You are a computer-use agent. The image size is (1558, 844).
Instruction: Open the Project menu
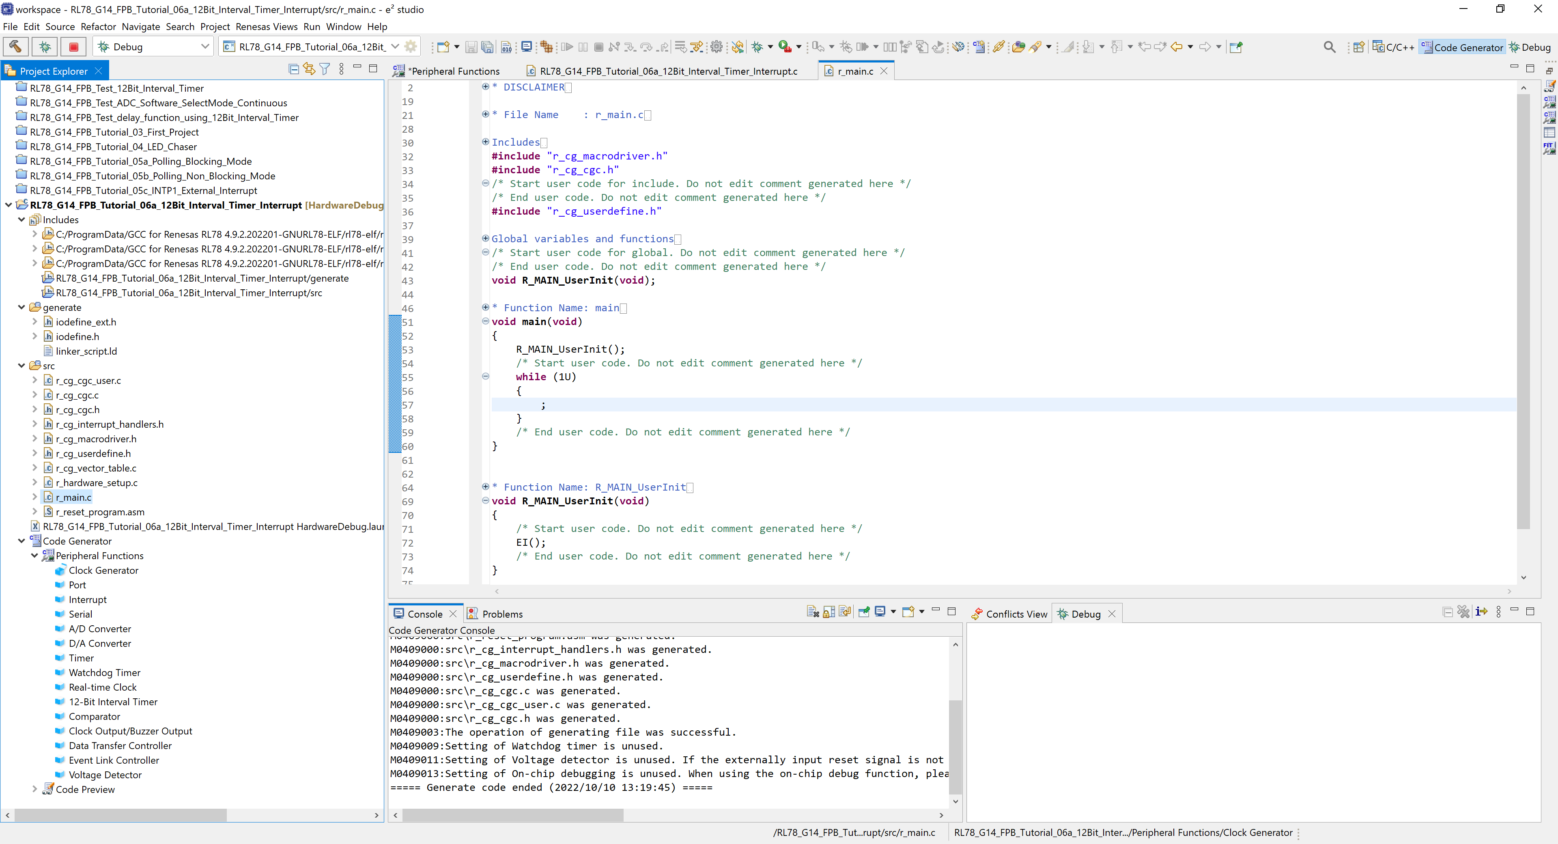click(x=215, y=27)
